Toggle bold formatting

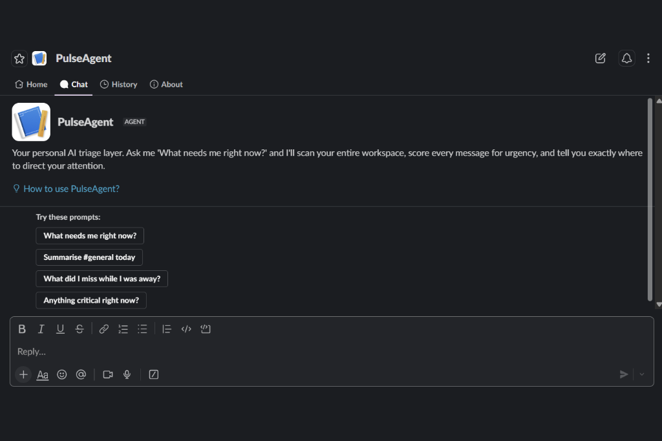(x=22, y=329)
